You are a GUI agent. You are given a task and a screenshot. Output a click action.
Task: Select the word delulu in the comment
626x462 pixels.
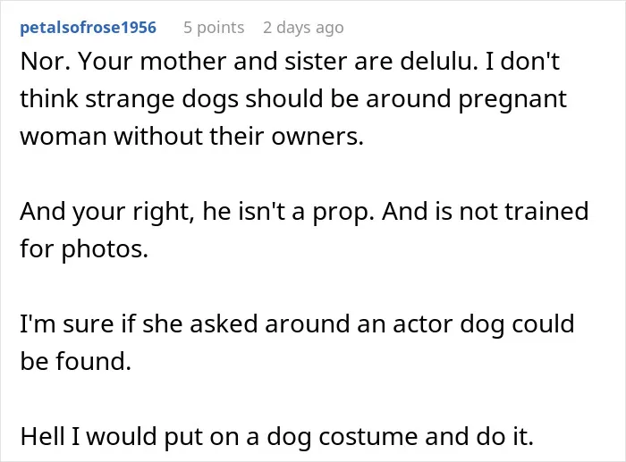pos(439,62)
